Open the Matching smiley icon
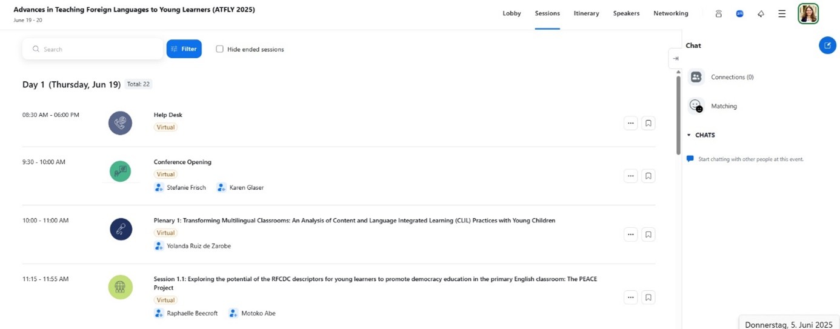The width and height of the screenshot is (840, 329). pos(696,106)
